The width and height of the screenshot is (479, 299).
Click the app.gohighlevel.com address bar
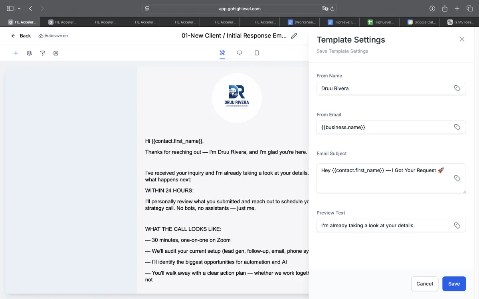(239, 8)
